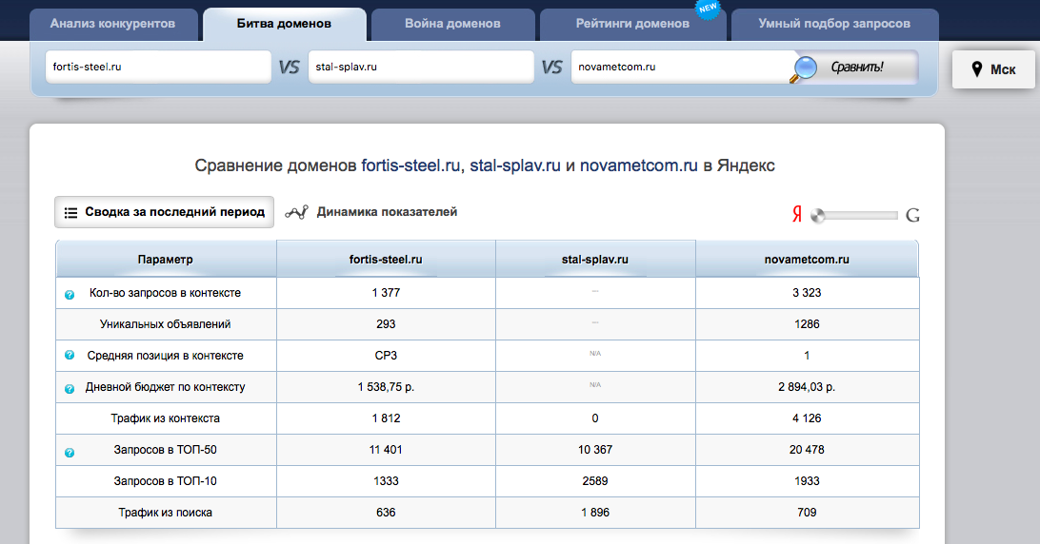Click the value 1 377 for fortis-steel.ru

click(x=386, y=292)
